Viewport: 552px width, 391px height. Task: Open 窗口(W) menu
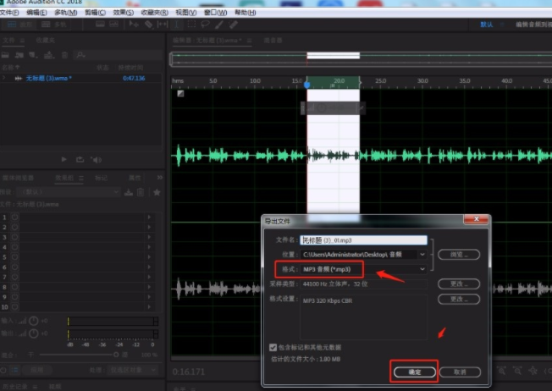[215, 13]
